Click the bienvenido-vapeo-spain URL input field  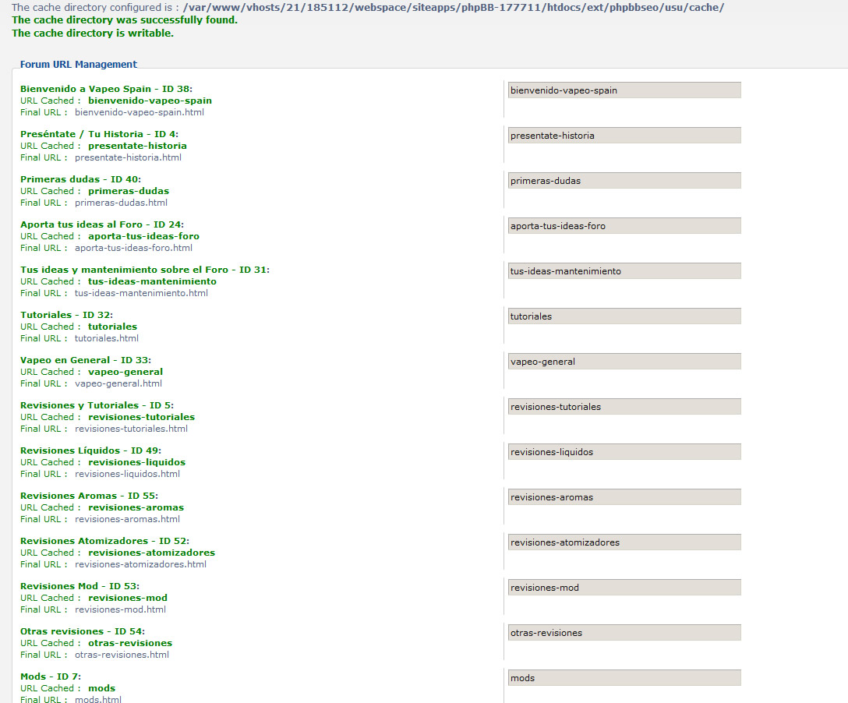[624, 90]
